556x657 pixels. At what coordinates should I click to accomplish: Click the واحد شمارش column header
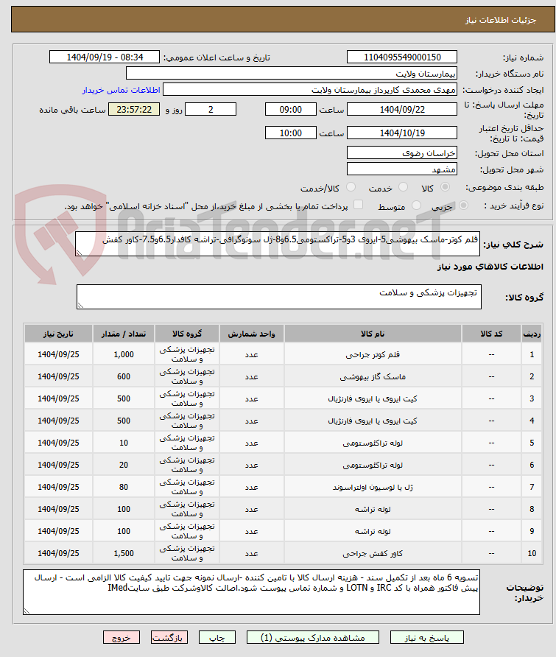pos(251,334)
